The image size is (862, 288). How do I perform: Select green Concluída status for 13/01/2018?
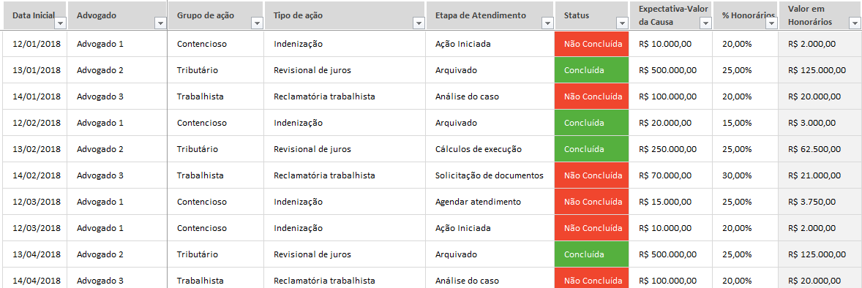pyautogui.click(x=591, y=70)
